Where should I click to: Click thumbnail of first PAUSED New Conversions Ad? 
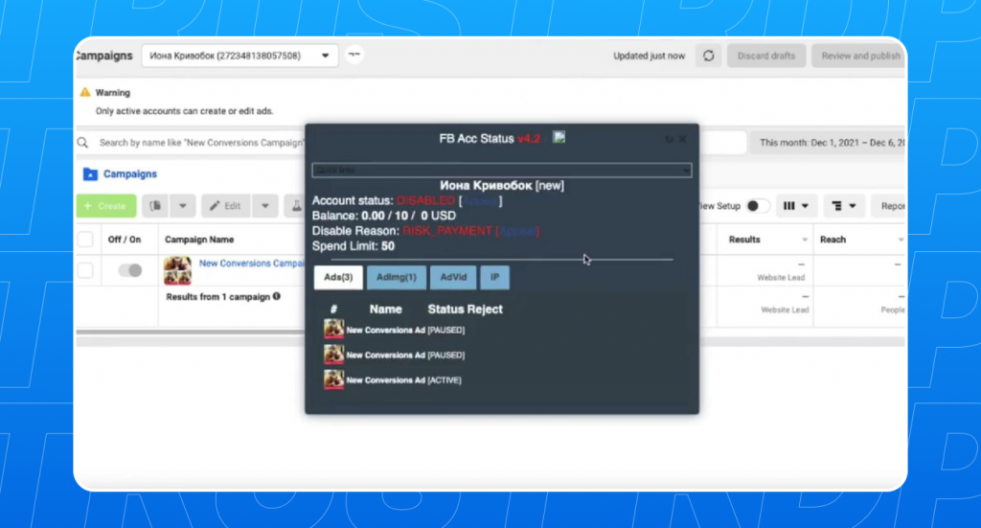[x=333, y=329]
